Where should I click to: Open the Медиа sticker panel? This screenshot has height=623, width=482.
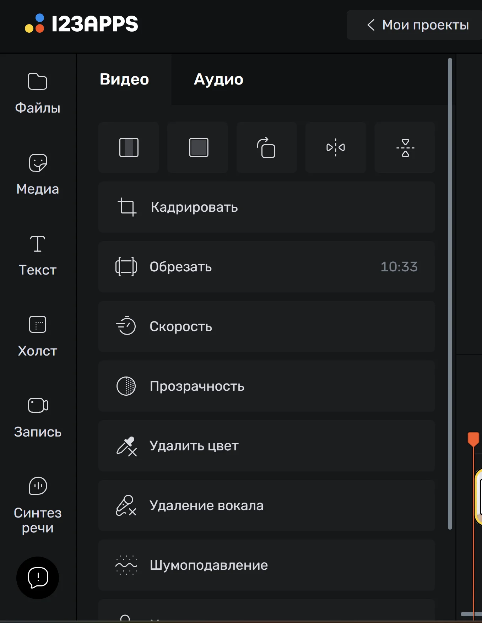[38, 174]
